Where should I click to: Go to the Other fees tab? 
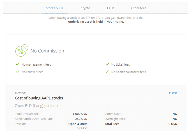pyautogui.click(x=139, y=8)
